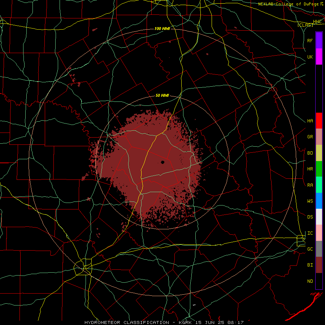Image resolution: width=325 pixels, height=325 pixels.
Task: Select the BD yellow legend swatch
Action: pos(319,153)
